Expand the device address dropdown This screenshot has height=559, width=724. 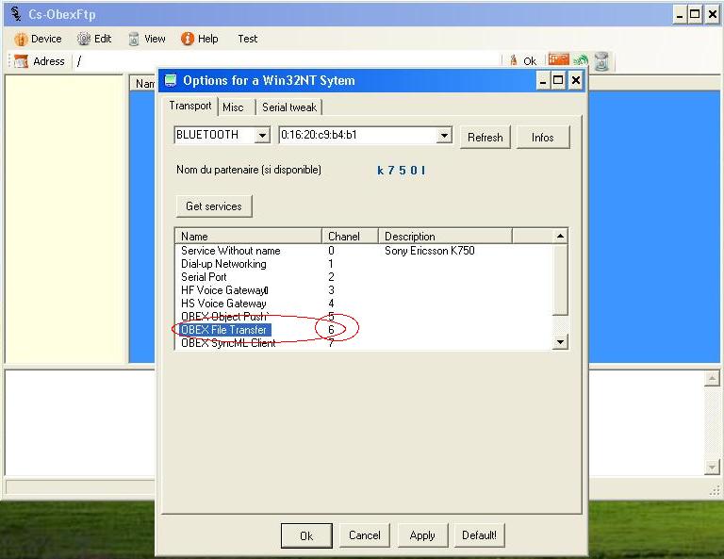coord(444,136)
